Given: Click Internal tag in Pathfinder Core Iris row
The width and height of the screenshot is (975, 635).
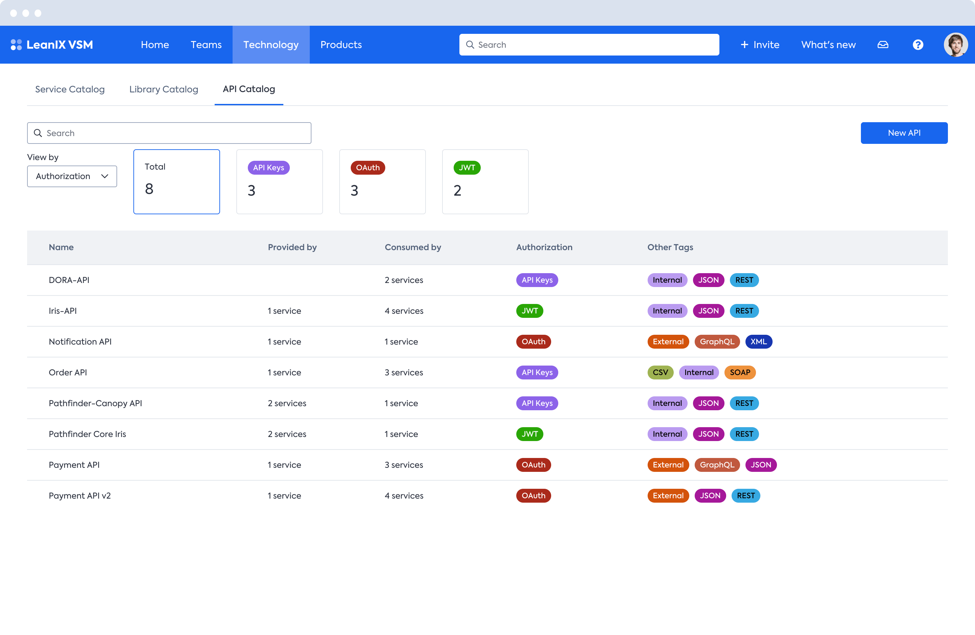Looking at the screenshot, I should click(x=667, y=434).
